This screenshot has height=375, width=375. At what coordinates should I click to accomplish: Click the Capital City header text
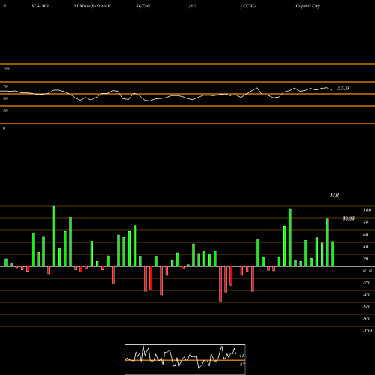[x=307, y=6]
